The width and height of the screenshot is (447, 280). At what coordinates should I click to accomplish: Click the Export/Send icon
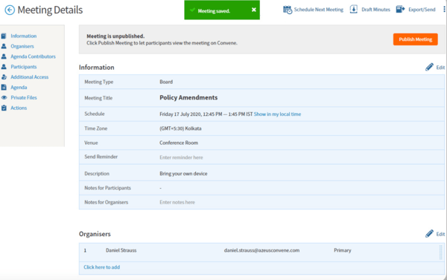tap(400, 9)
